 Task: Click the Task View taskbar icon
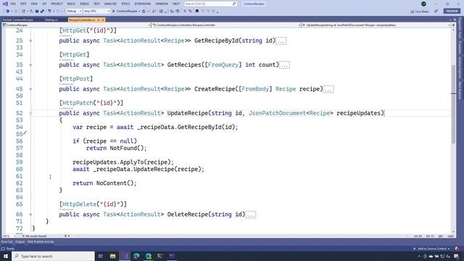pyautogui.click(x=100, y=256)
